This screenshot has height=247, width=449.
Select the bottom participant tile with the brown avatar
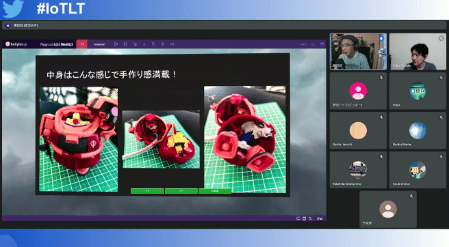pos(388,209)
